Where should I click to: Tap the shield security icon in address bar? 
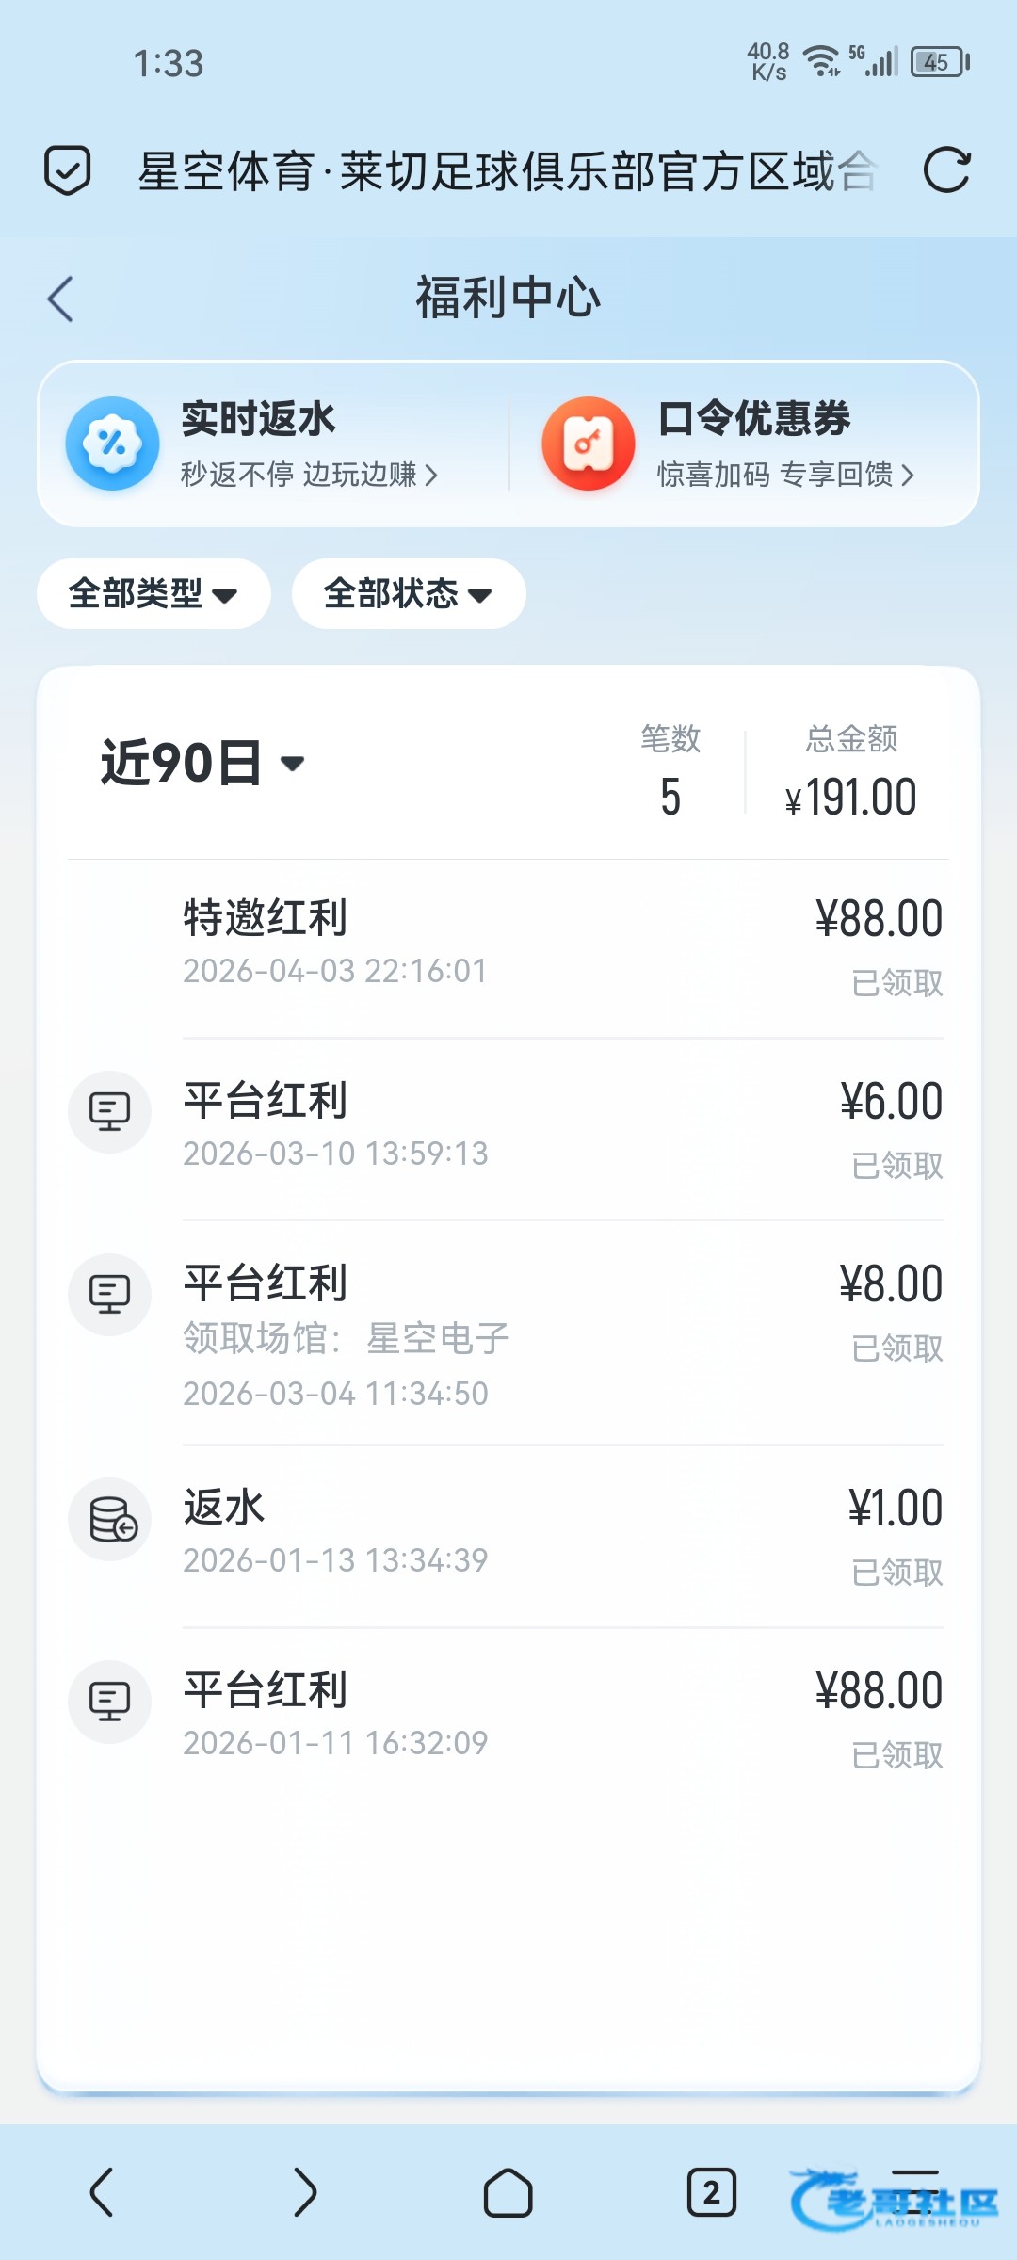[x=68, y=170]
